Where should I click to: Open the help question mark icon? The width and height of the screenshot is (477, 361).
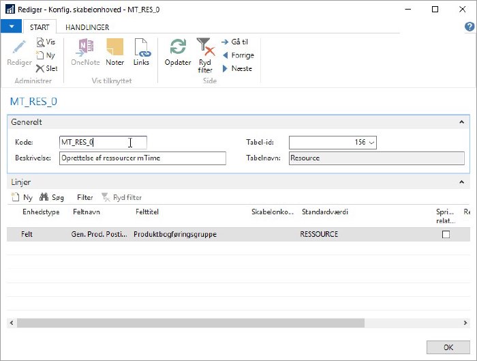point(469,27)
